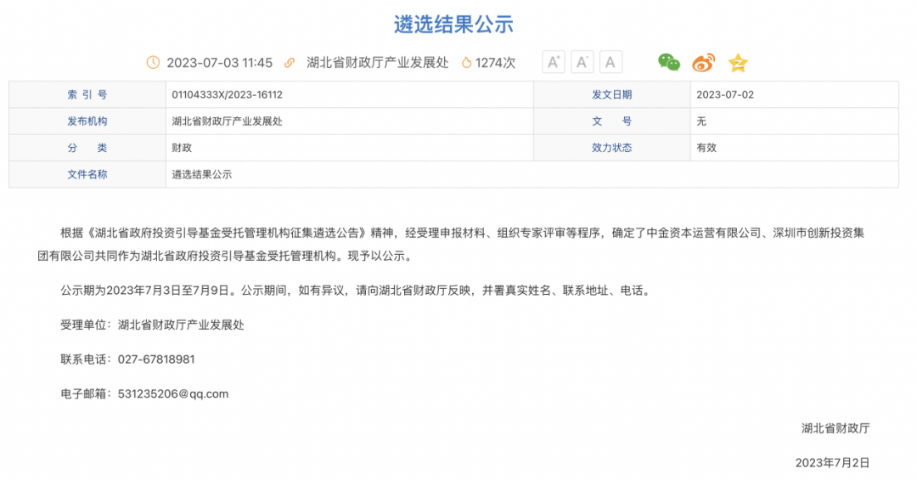Click the 文号 label cell
Screen dimensions: 917x480
[x=611, y=121]
